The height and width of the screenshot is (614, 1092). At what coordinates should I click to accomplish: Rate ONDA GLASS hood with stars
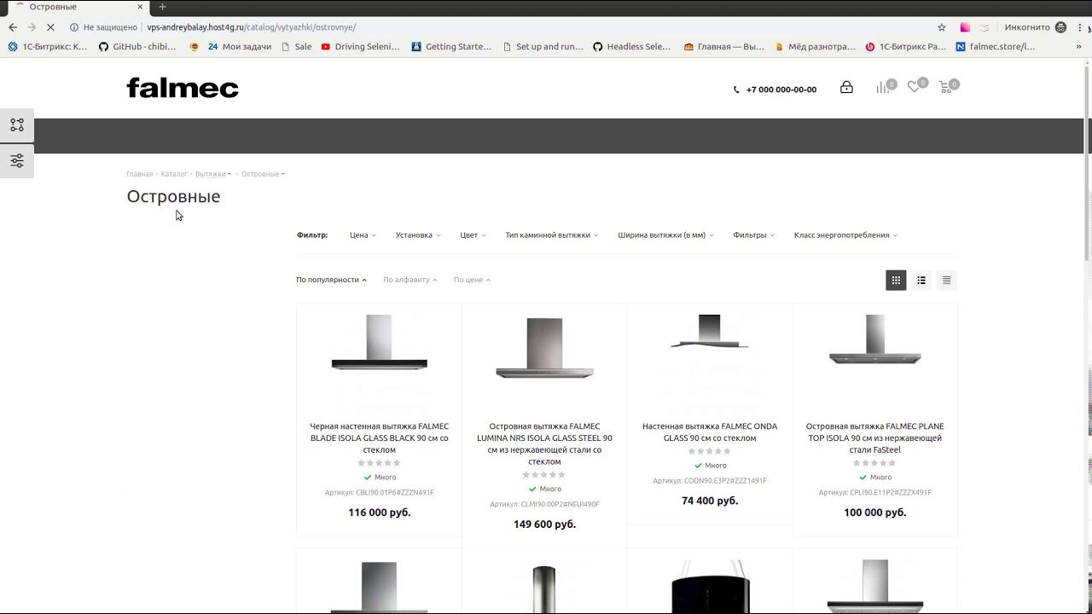click(710, 451)
